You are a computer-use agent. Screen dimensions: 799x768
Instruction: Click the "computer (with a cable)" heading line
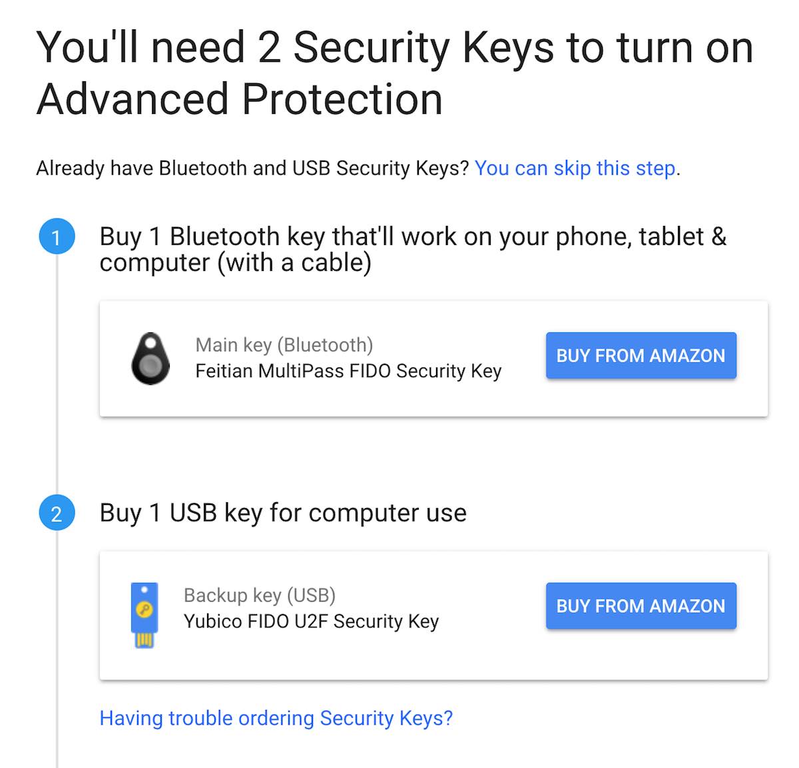pos(235,262)
